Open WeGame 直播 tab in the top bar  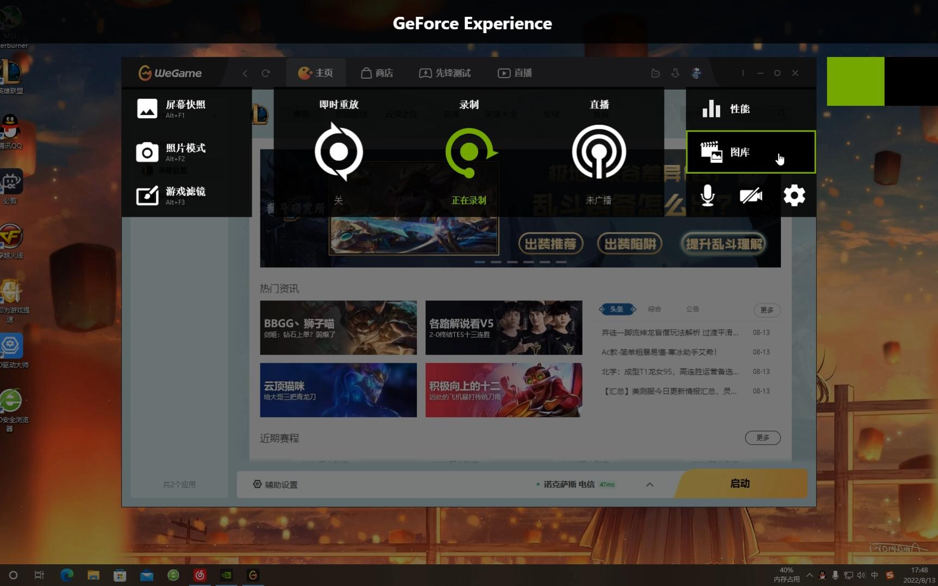515,73
